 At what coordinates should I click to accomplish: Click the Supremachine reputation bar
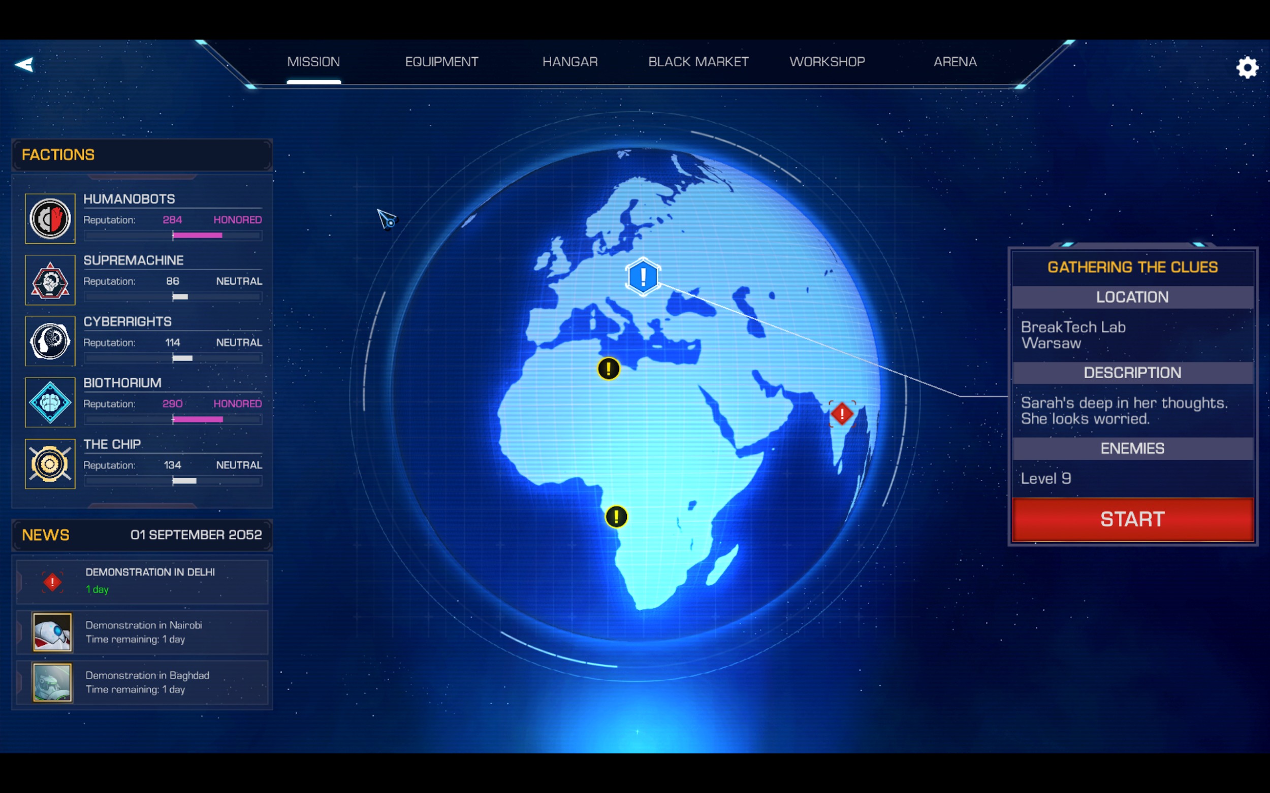(173, 297)
